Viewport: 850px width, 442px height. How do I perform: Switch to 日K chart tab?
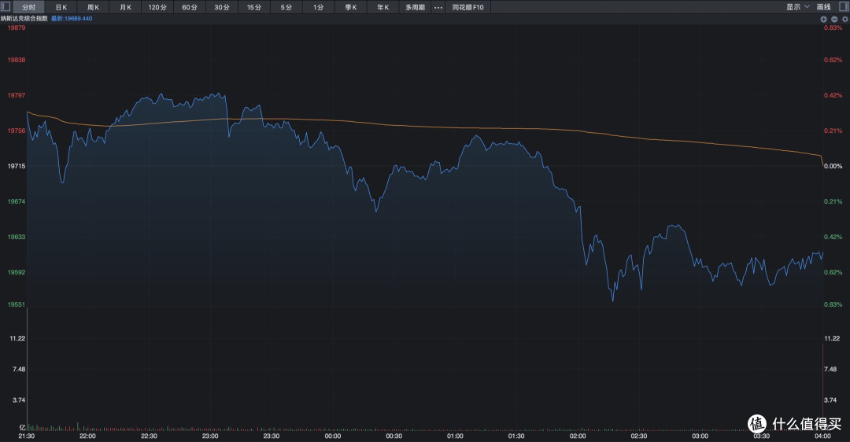coord(61,7)
